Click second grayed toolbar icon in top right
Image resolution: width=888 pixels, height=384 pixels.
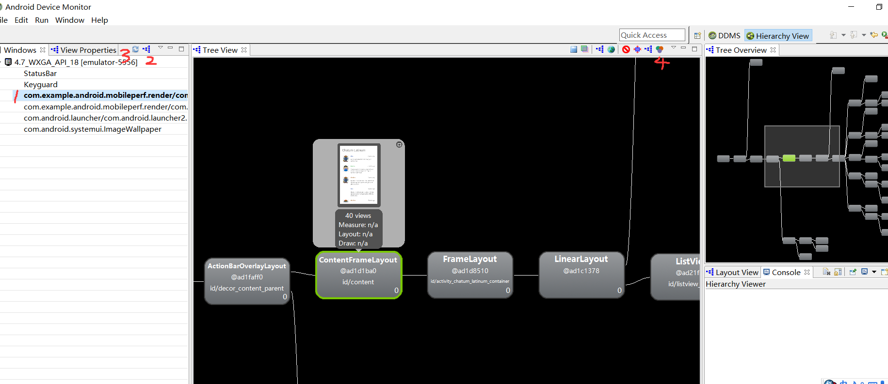[854, 35]
